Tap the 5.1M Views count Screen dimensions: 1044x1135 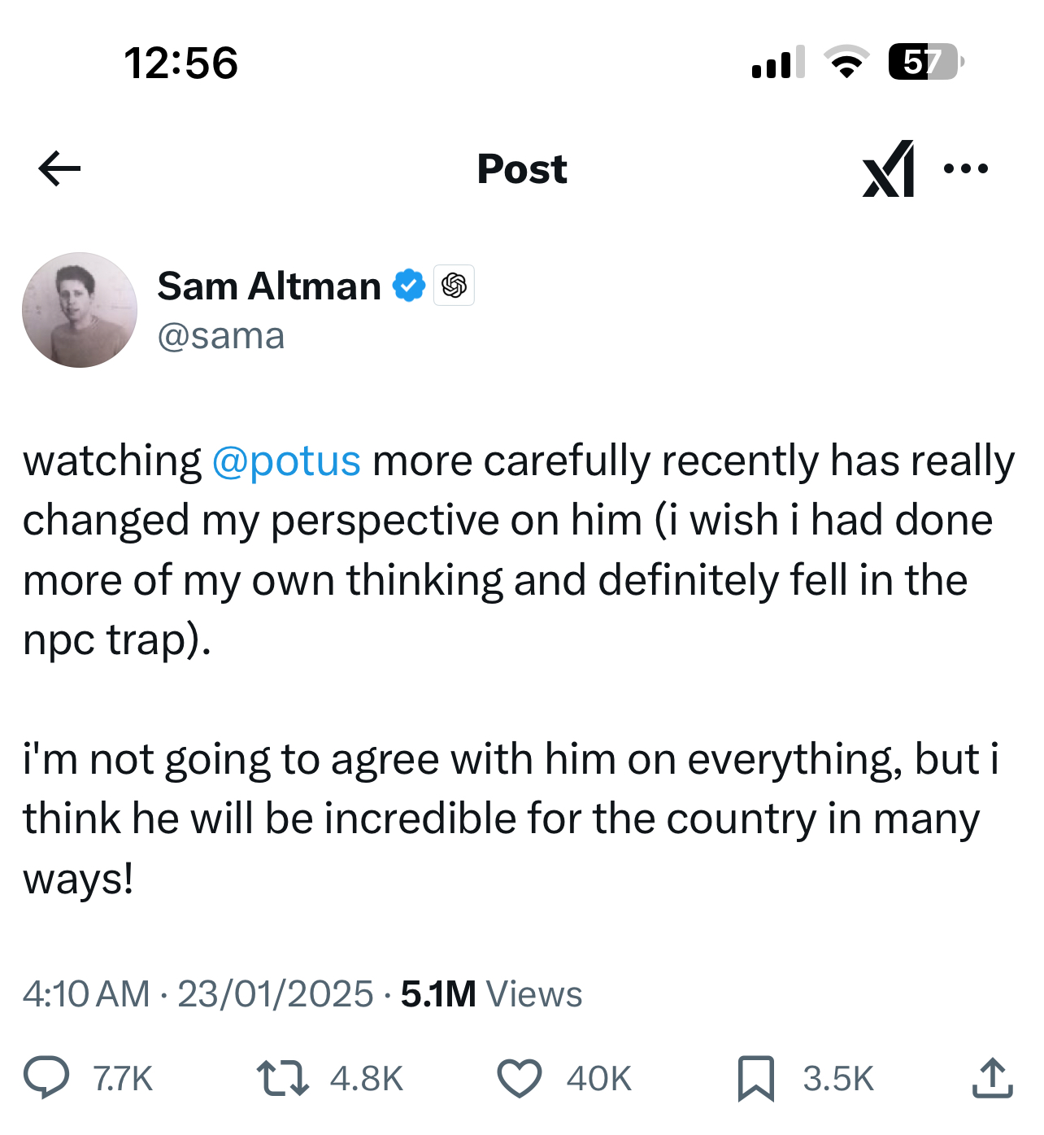(x=491, y=994)
